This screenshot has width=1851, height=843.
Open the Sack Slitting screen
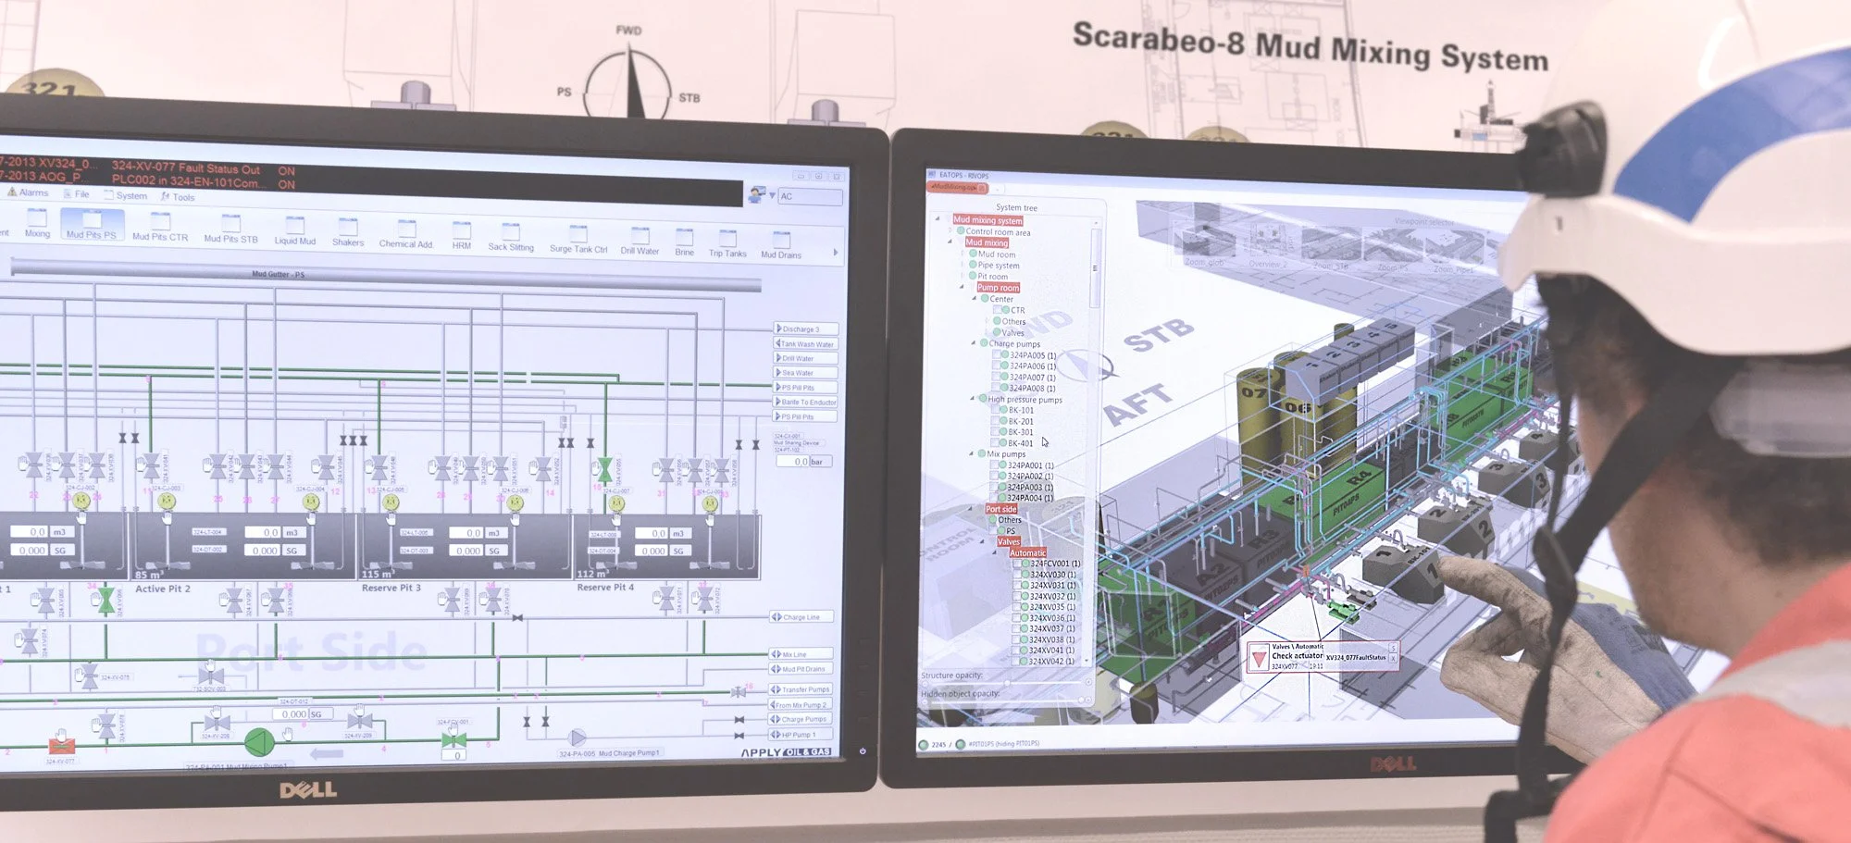[x=511, y=238]
